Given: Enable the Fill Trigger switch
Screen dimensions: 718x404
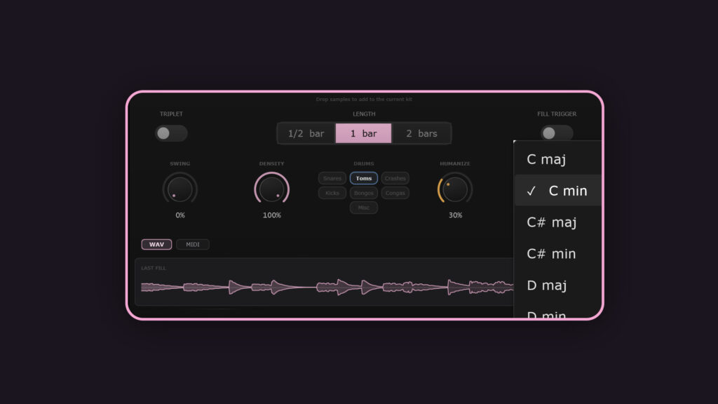Looking at the screenshot, I should [556, 133].
